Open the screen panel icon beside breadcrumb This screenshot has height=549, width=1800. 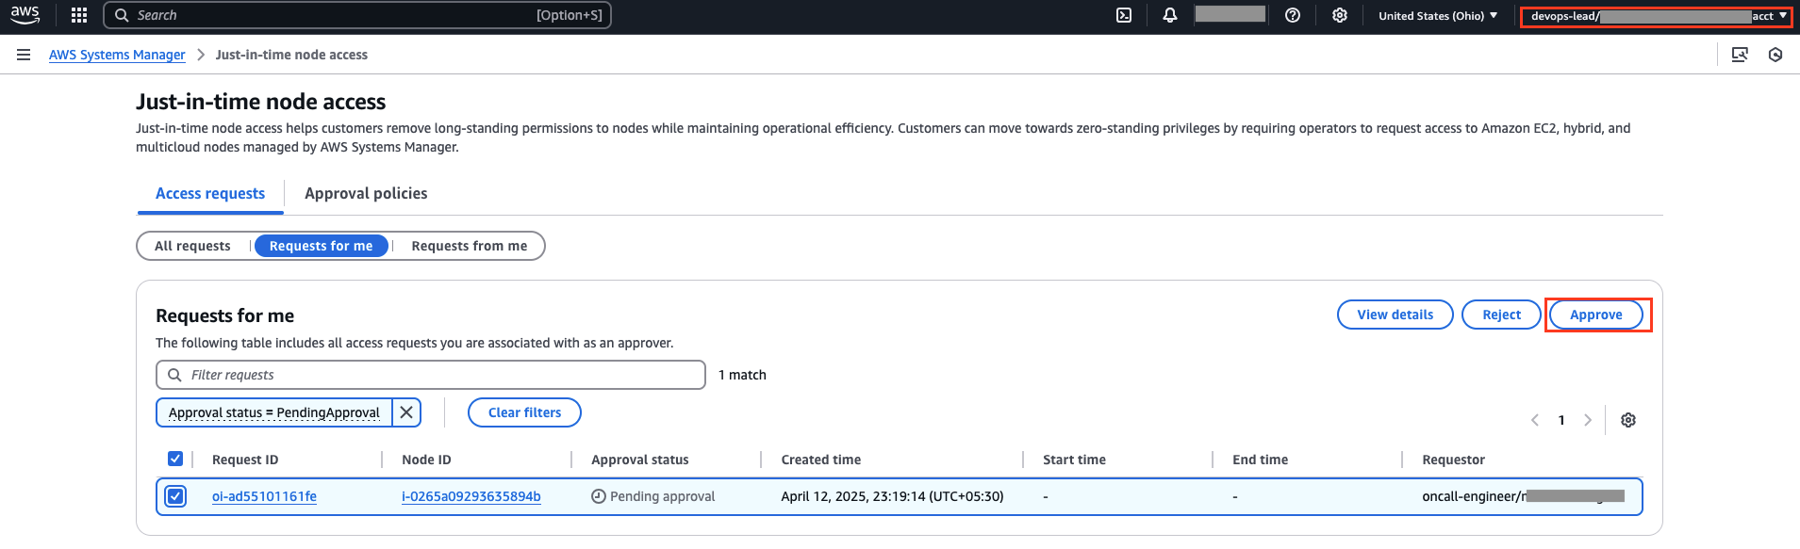[x=1740, y=55]
